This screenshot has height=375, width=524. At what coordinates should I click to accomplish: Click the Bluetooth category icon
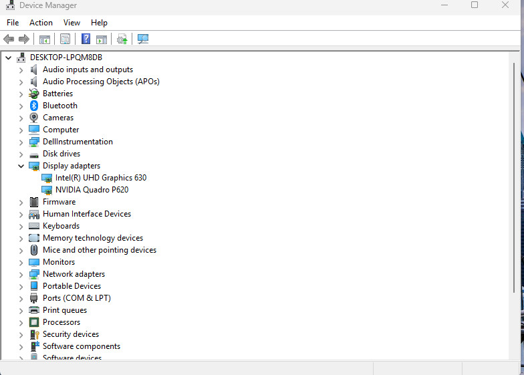pos(33,106)
